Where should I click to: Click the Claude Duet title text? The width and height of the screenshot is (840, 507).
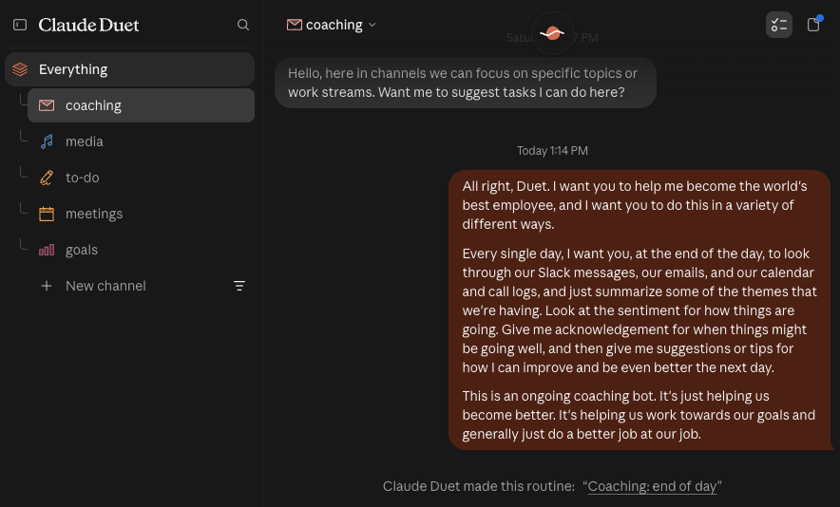tap(88, 25)
